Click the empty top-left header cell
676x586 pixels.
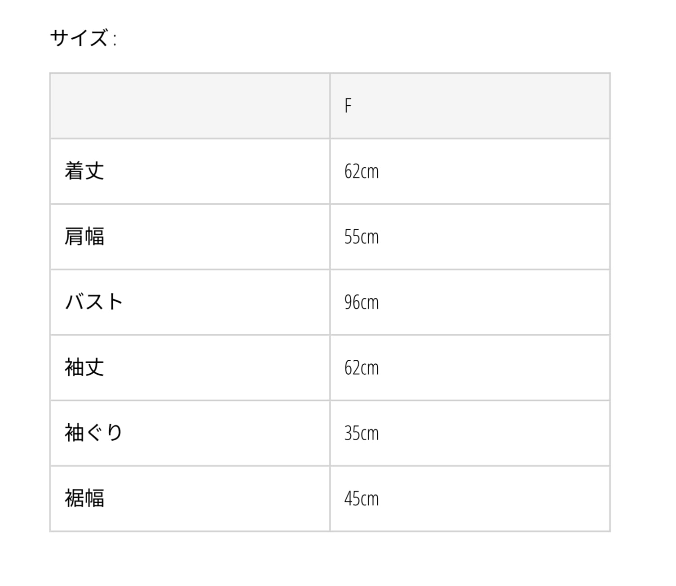[x=190, y=106]
